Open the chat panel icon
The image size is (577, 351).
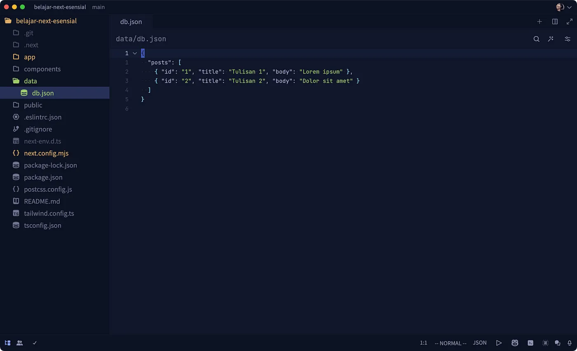point(557,343)
